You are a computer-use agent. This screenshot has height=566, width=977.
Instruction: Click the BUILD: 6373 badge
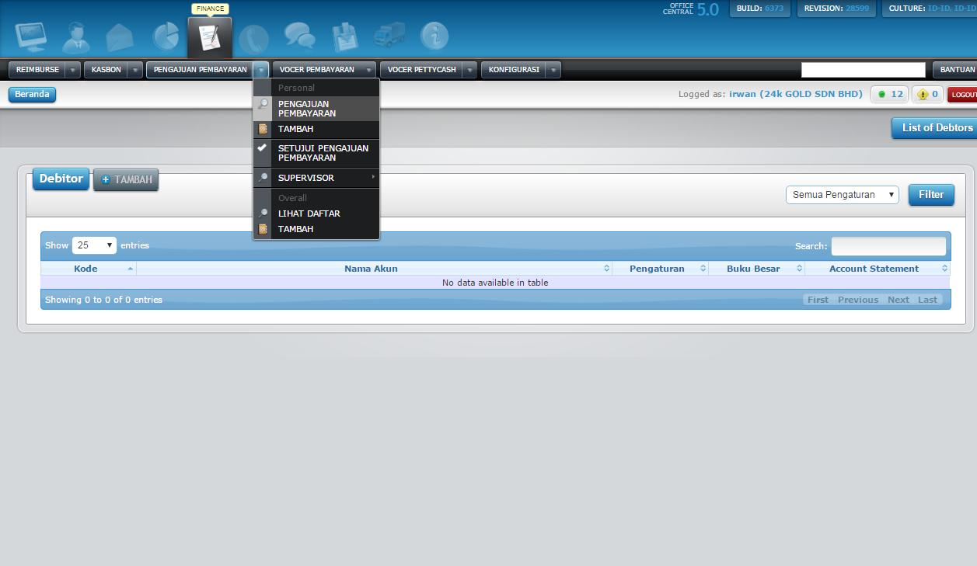click(x=760, y=9)
